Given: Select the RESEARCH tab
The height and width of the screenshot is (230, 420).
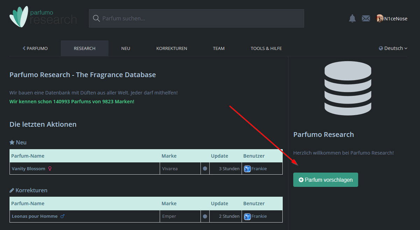Looking at the screenshot, I should (84, 48).
